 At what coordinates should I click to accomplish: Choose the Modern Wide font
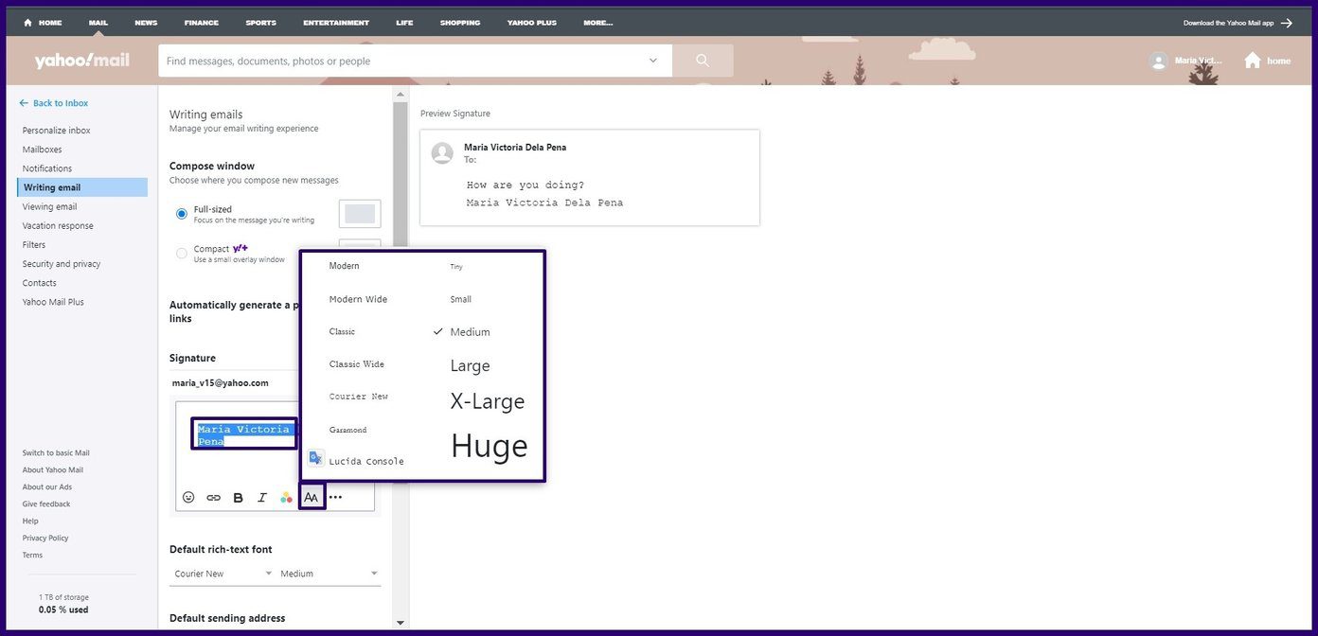(x=358, y=299)
